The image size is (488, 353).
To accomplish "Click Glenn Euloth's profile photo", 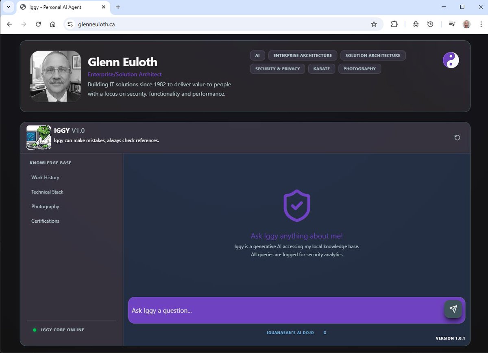I will pyautogui.click(x=55, y=76).
